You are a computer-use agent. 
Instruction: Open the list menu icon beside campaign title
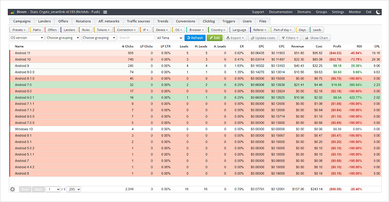[105, 12]
